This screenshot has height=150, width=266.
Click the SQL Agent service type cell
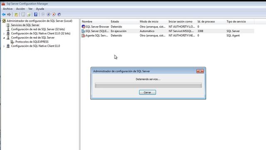point(233,35)
